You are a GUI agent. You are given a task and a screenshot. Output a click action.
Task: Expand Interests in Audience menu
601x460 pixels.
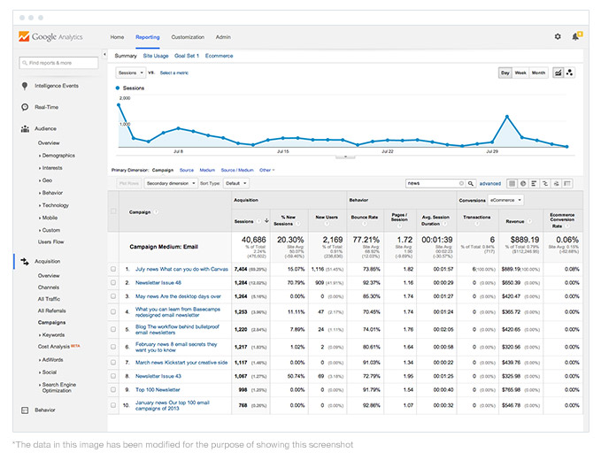[x=50, y=168]
